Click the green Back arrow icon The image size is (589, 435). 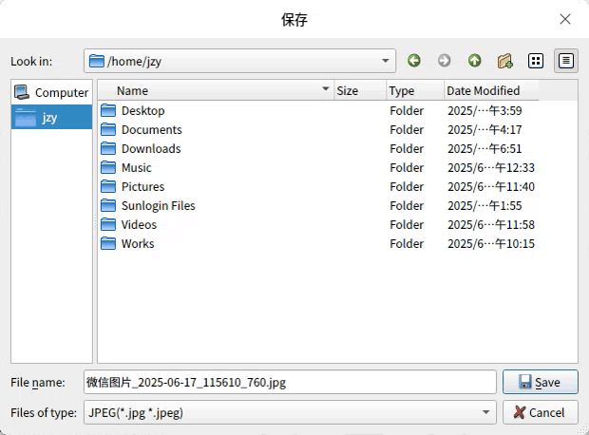click(x=414, y=61)
